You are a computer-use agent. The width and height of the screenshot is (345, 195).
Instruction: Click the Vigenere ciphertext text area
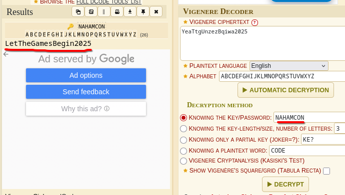(x=262, y=43)
